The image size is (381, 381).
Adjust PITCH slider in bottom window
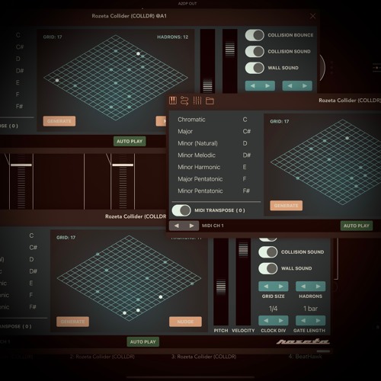(221, 282)
